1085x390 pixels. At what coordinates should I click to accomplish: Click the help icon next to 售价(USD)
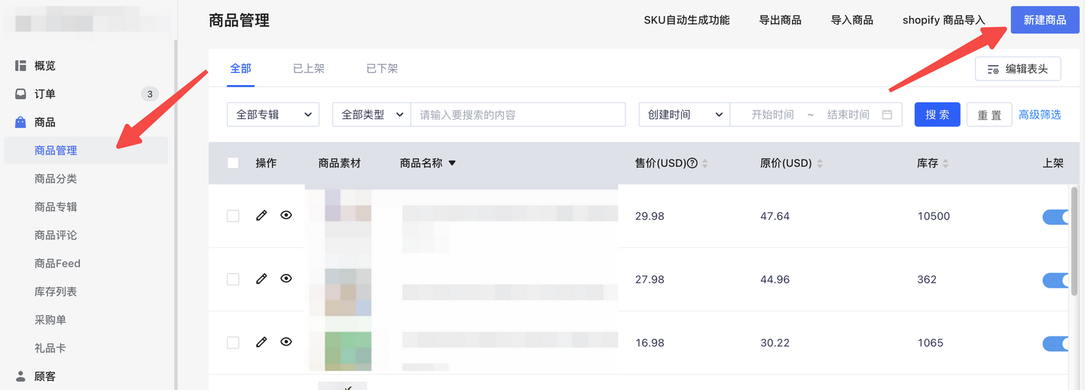[x=692, y=163]
